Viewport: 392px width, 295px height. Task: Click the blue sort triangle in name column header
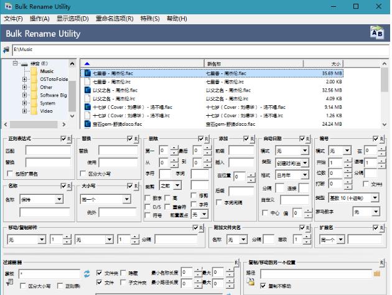pos(87,63)
